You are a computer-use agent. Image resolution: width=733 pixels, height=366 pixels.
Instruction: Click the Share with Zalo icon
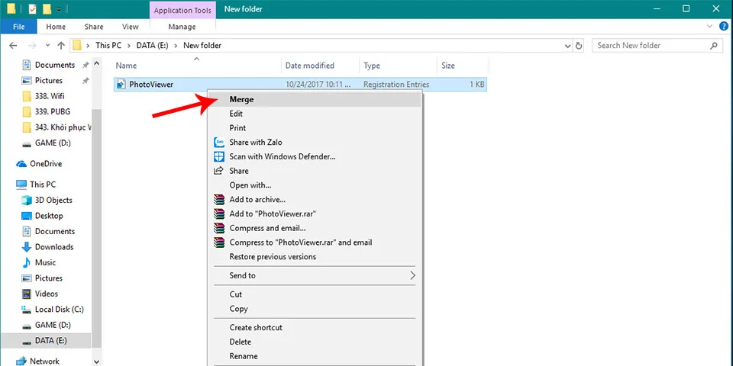click(x=219, y=142)
